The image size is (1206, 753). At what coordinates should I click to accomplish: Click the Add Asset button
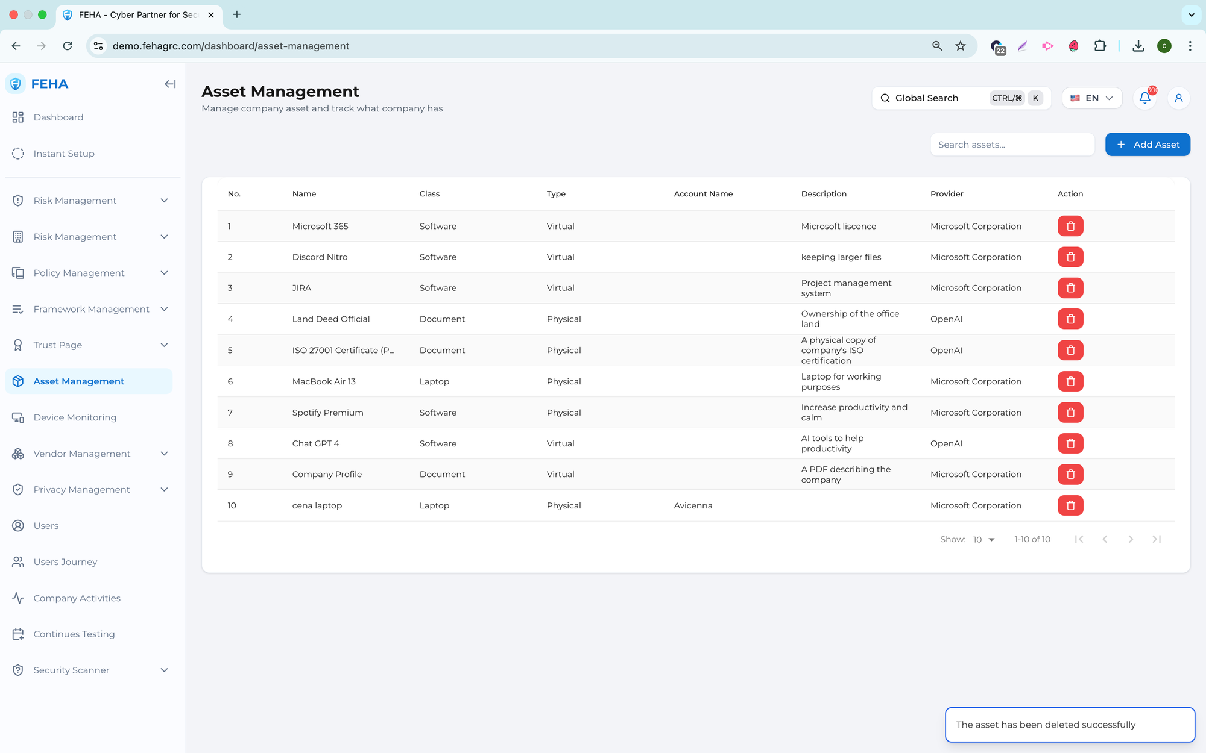tap(1147, 145)
